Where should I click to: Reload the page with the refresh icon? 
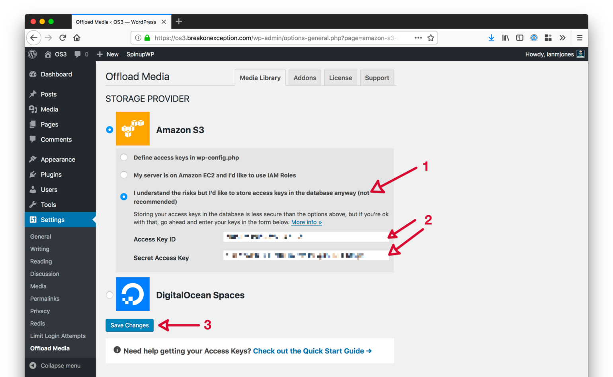point(62,38)
